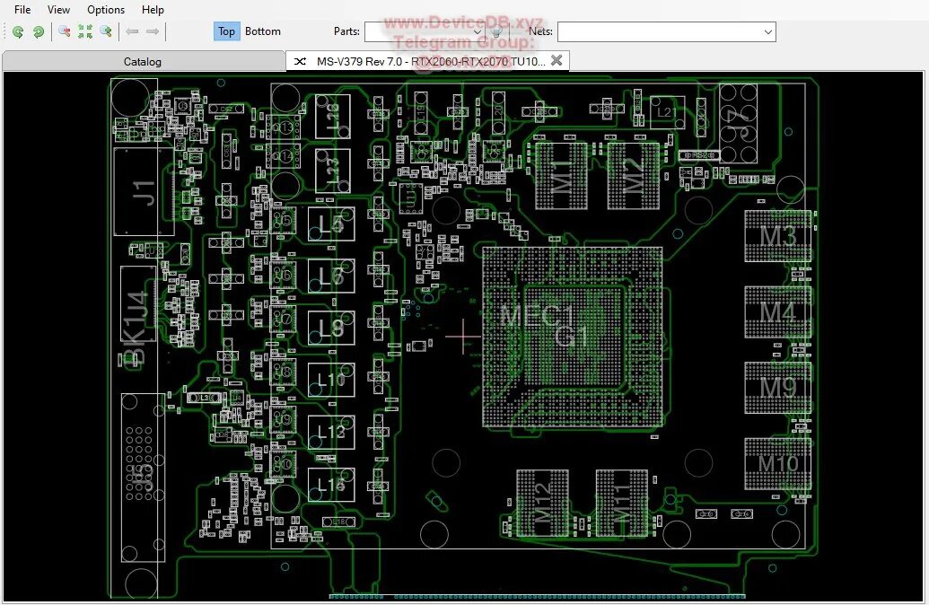
Task: Open the Help menu
Action: (x=153, y=9)
